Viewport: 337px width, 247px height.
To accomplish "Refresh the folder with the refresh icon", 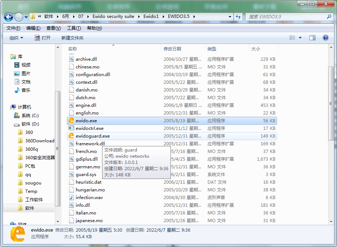I will tap(238, 16).
